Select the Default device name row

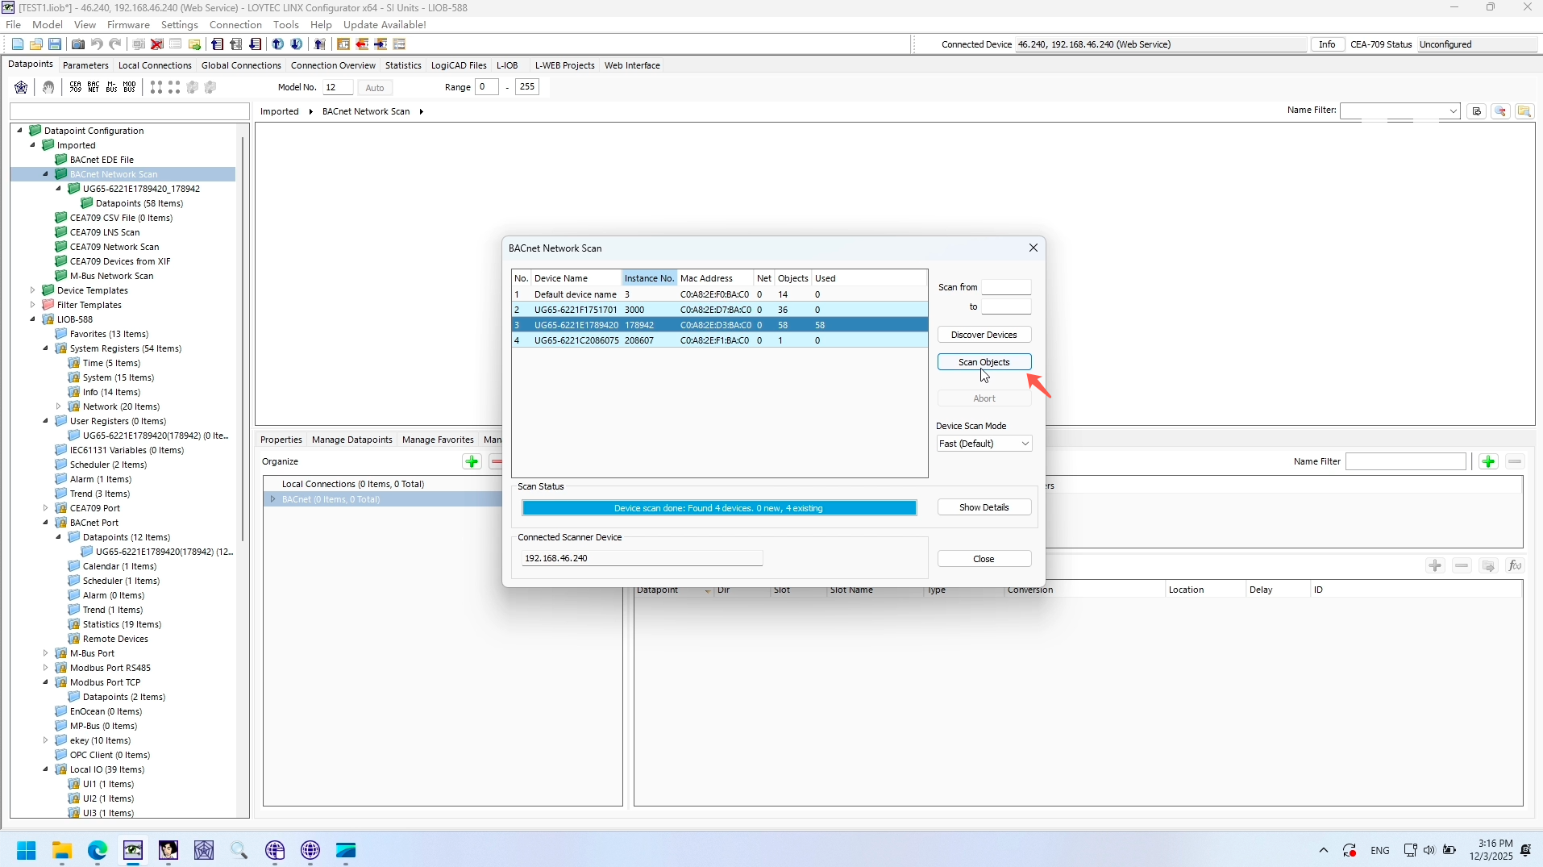click(719, 294)
